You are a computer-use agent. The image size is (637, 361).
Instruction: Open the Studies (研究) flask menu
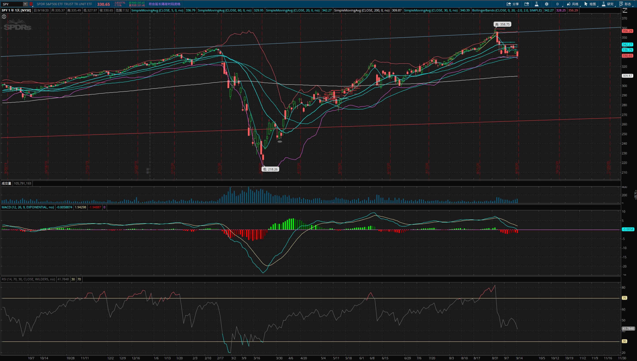(x=608, y=4)
